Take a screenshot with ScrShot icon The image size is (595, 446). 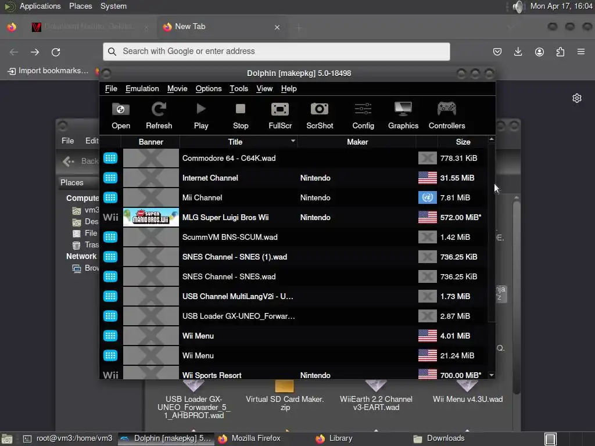pyautogui.click(x=320, y=116)
